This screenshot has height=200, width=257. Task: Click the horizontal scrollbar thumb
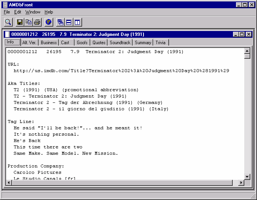122,182
